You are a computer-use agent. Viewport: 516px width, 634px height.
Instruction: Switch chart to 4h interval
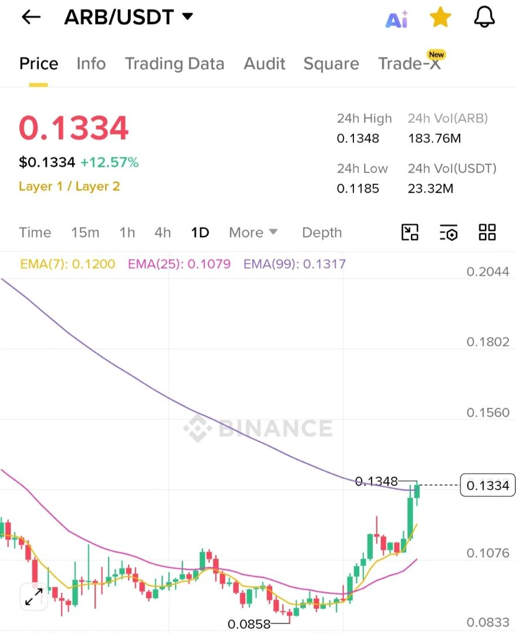163,232
